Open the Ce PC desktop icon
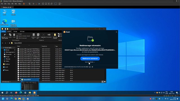Image resolution: width=180 pixels, height=101 pixels. (x=4, y=12)
